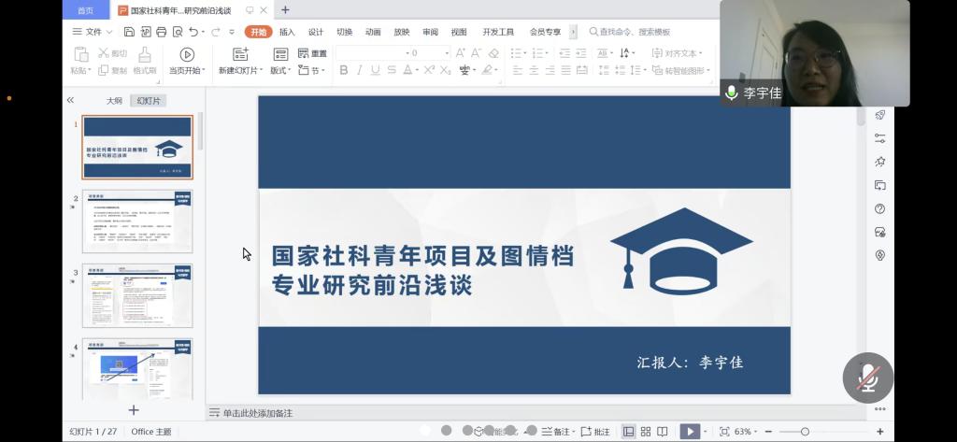Click the bold B formatting icon
Viewport: 957px width, 442px height.
[x=343, y=70]
